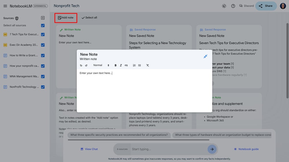289x162 pixels.
Task: Send the chat message with arrow button
Action: tap(212, 149)
